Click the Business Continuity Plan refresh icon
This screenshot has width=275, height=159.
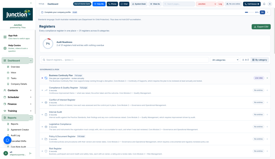pos(46,78)
